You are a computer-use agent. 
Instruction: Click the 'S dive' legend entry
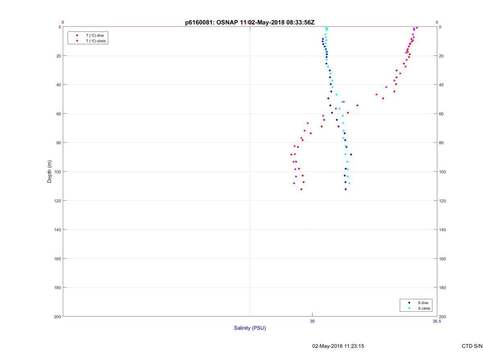pos(423,302)
